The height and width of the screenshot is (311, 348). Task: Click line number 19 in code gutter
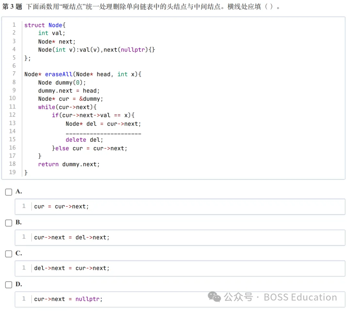(x=12, y=172)
